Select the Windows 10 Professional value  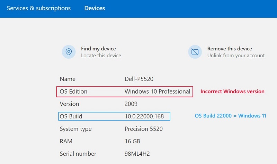tap(157, 91)
